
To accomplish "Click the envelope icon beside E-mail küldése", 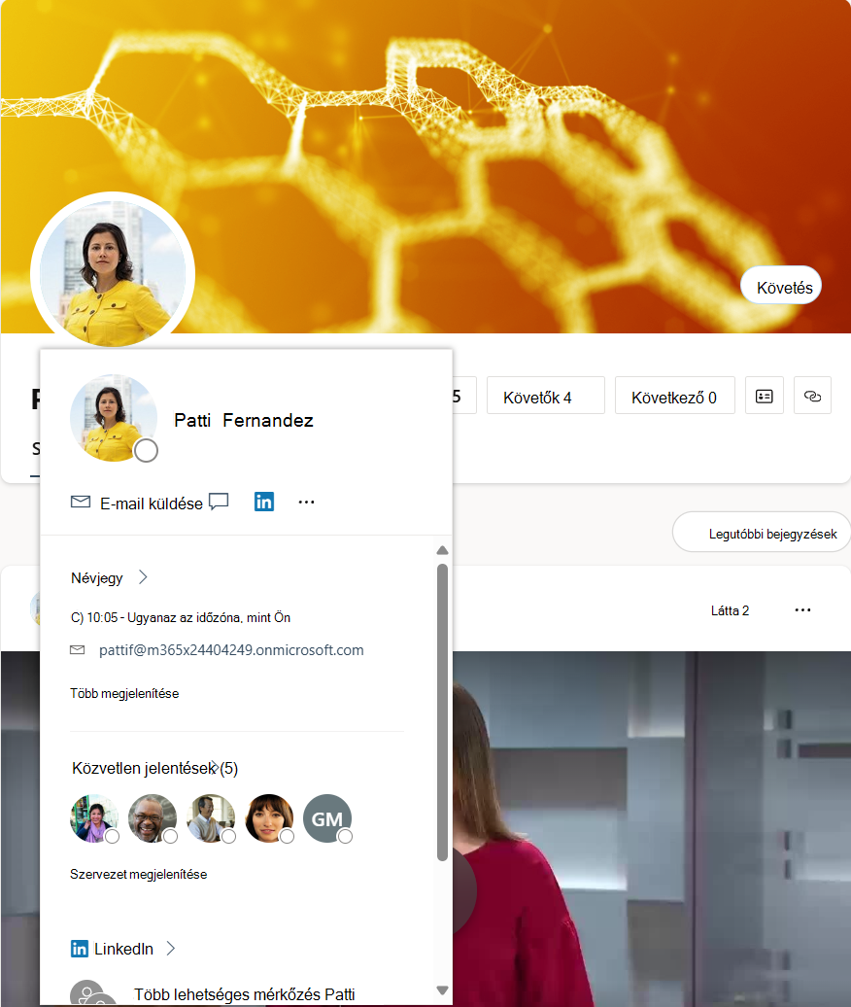I will pos(81,502).
